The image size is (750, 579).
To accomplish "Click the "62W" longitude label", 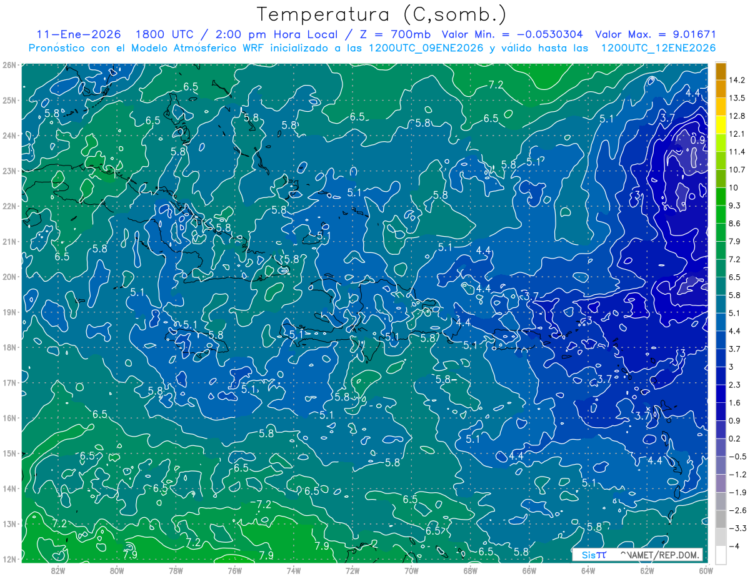I will coord(647,570).
